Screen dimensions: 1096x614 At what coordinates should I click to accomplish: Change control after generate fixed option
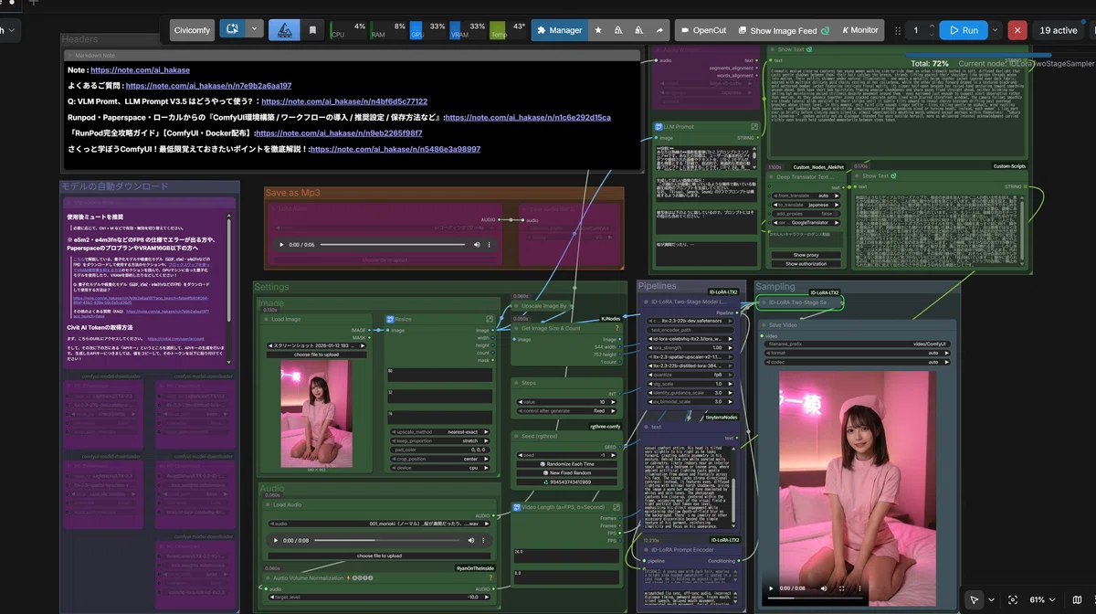coord(569,411)
